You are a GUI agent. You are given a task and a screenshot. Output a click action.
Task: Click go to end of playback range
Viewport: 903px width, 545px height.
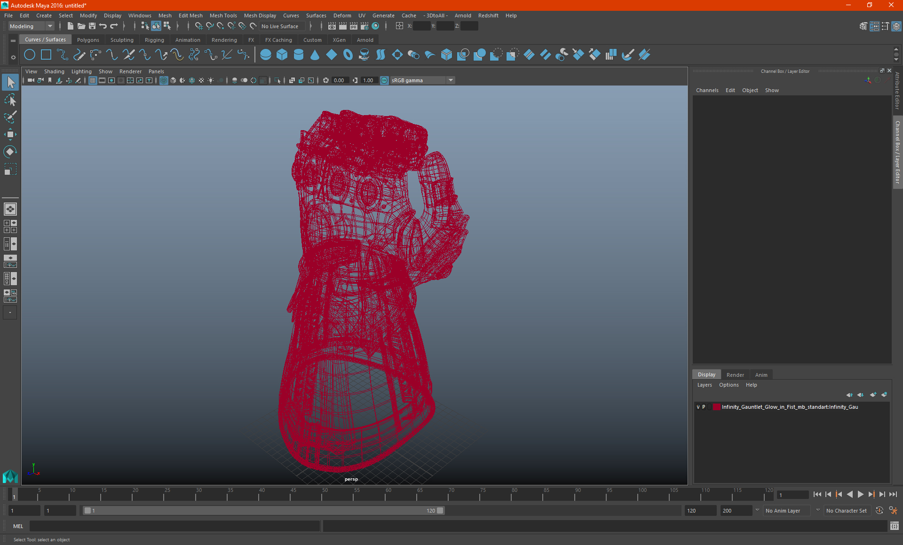point(893,494)
